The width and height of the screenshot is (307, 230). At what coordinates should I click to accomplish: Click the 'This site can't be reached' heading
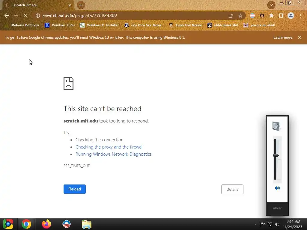pos(103,108)
